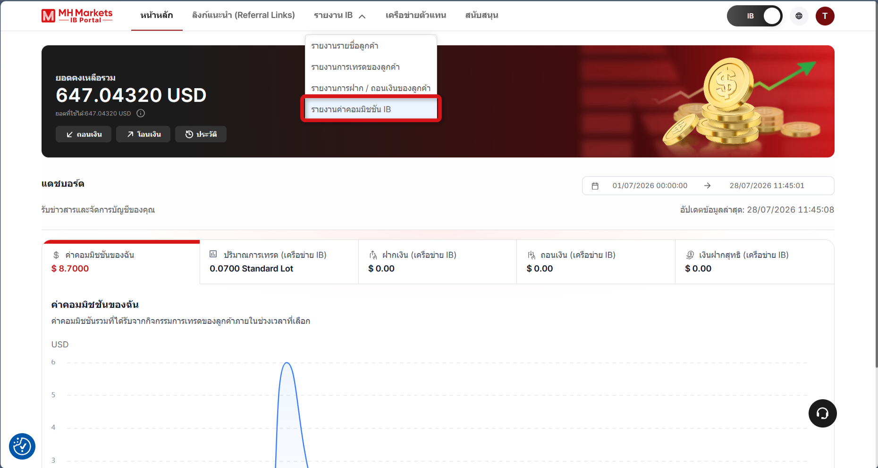Click the commission chart peak
This screenshot has height=468, width=878.
(x=287, y=363)
